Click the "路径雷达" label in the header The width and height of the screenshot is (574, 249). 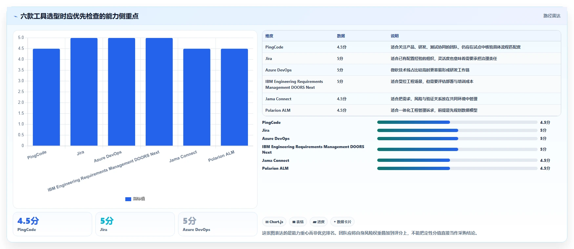pyautogui.click(x=552, y=16)
